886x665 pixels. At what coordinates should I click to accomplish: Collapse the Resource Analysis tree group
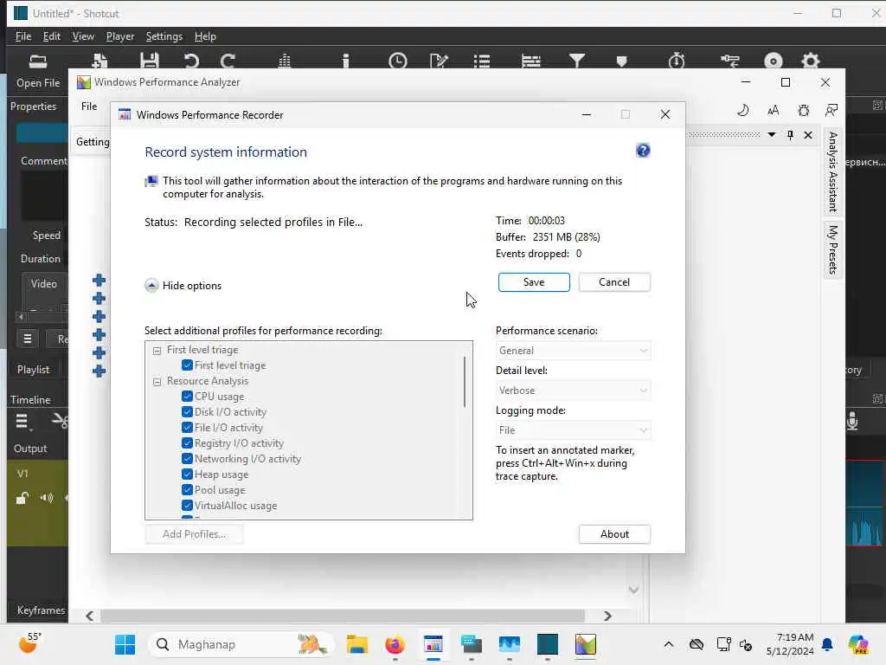click(157, 382)
